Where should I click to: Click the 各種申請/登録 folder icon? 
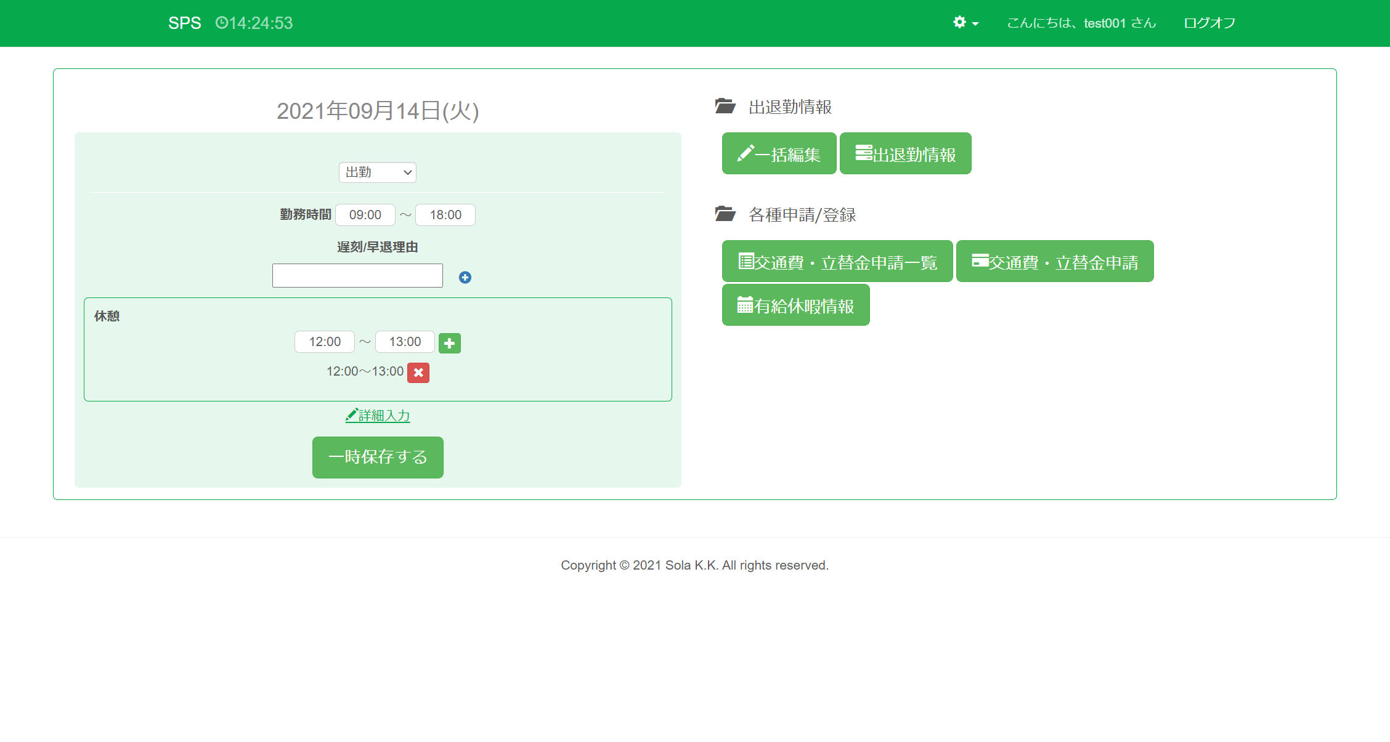tap(725, 214)
